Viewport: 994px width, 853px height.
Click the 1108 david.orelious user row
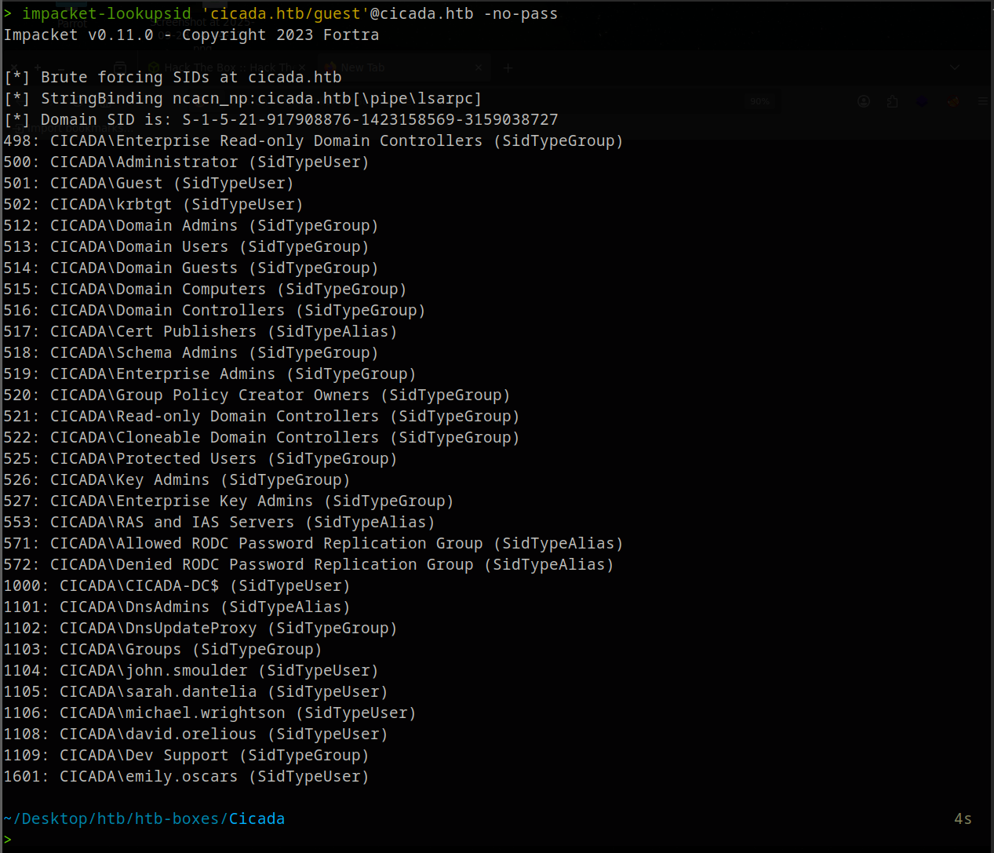tap(195, 734)
